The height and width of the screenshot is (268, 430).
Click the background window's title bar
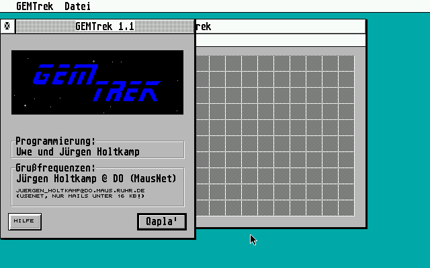281,27
